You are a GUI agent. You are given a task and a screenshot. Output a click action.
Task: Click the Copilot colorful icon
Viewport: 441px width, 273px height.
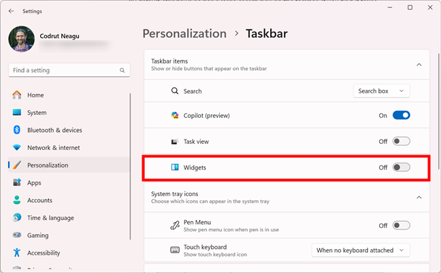pos(175,115)
